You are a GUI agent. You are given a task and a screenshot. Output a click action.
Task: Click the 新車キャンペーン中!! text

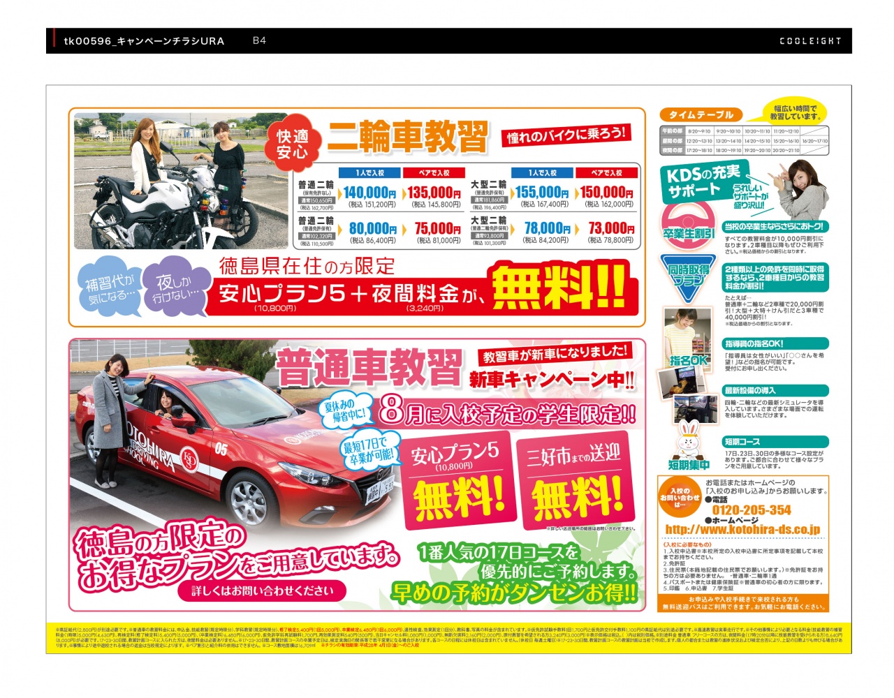(x=552, y=380)
